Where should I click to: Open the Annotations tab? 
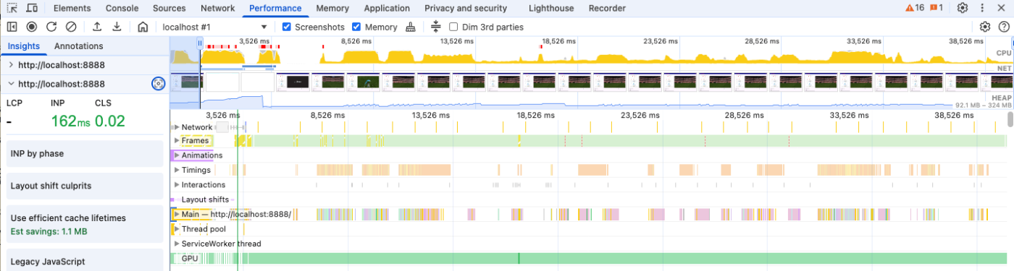click(79, 46)
